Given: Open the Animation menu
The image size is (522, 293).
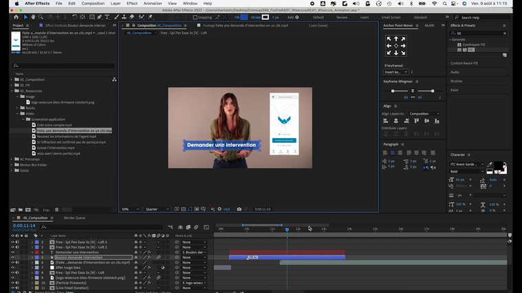Looking at the screenshot, I should 152,3.
